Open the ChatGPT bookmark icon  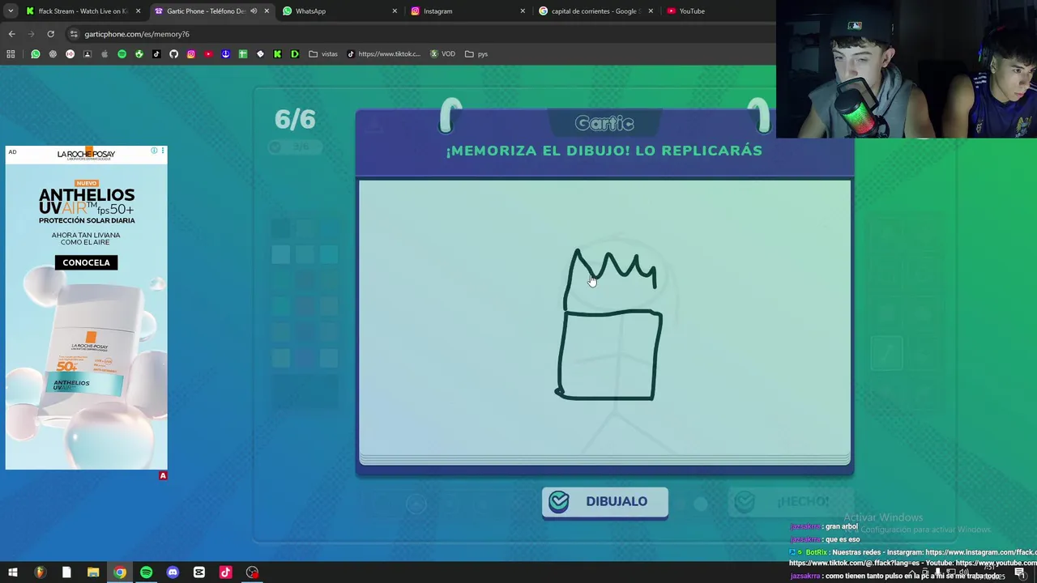point(53,54)
